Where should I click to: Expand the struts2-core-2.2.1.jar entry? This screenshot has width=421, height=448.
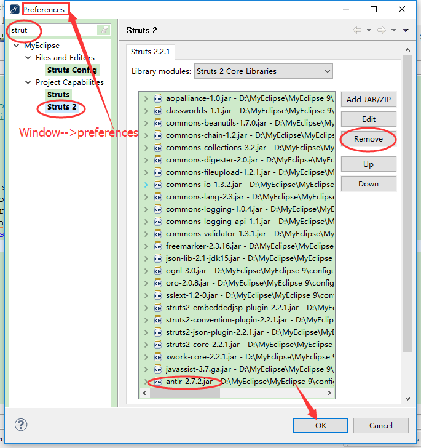(146, 345)
